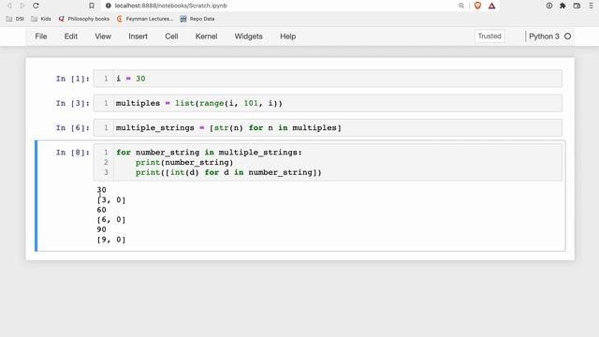The height and width of the screenshot is (337, 599).
Task: Open the Brave Shields lion icon
Action: point(477,6)
